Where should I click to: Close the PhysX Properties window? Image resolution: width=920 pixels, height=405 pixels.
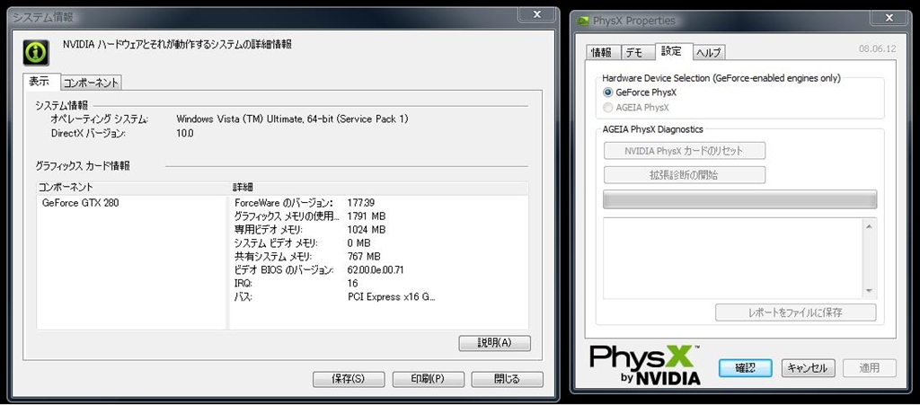(889, 18)
